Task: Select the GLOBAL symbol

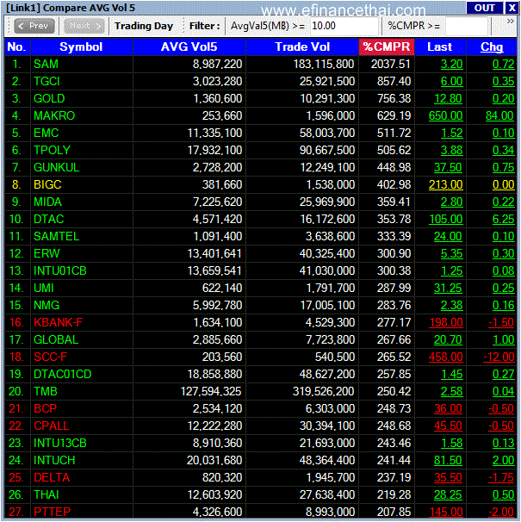Action: (x=56, y=340)
